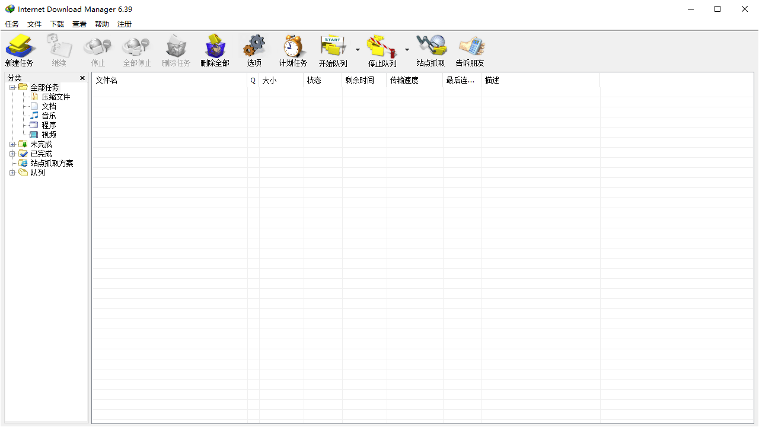The height and width of the screenshot is (427, 759).
Task: Click the 新建任务 (New Task) toolbar icon
Action: click(19, 46)
